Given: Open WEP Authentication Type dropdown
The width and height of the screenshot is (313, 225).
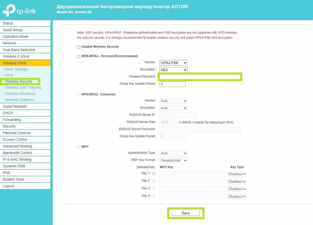Looking at the screenshot, I should 173,153.
